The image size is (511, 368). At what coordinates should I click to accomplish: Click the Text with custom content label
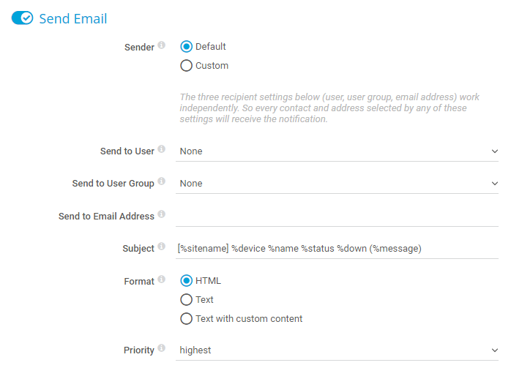(249, 319)
